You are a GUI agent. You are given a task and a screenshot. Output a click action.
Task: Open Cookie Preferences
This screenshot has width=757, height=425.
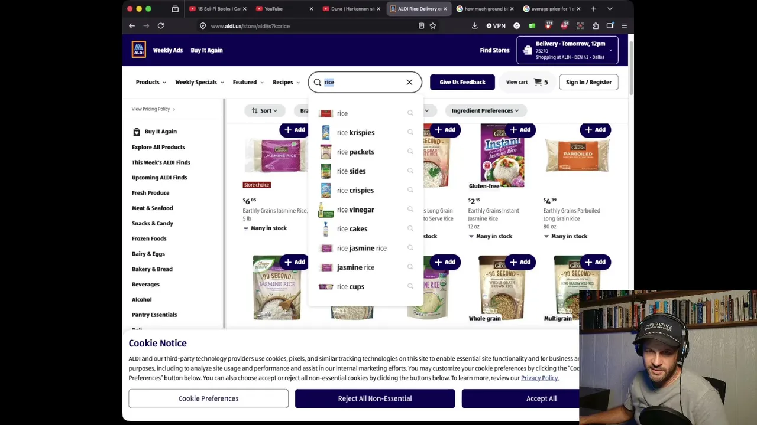tap(208, 398)
